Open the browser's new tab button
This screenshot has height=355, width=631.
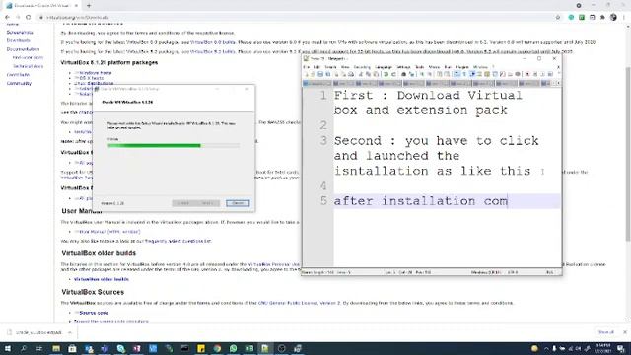(x=89, y=6)
